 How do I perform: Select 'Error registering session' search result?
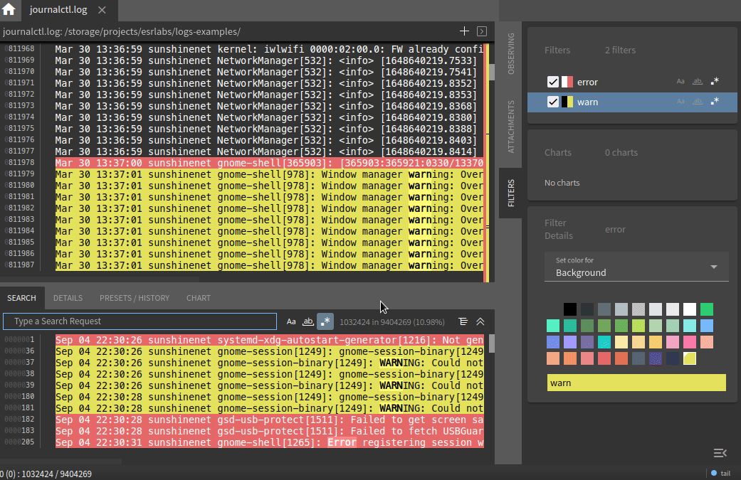coord(269,443)
